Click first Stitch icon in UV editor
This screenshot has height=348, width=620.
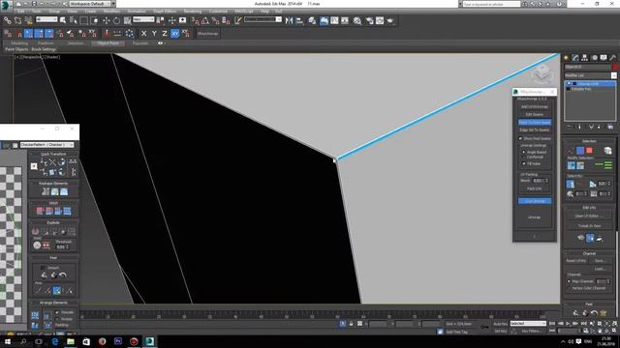tap(40, 211)
